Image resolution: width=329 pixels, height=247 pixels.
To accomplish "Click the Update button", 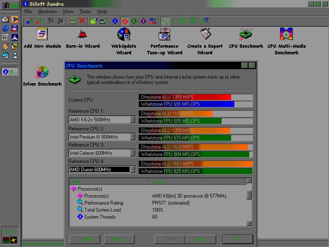I will 85,239.
